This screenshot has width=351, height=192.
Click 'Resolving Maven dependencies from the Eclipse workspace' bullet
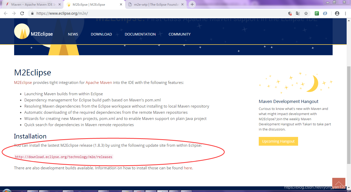tap(117, 106)
